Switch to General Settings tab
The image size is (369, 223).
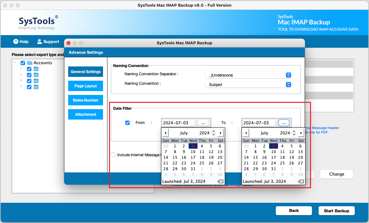(85, 71)
